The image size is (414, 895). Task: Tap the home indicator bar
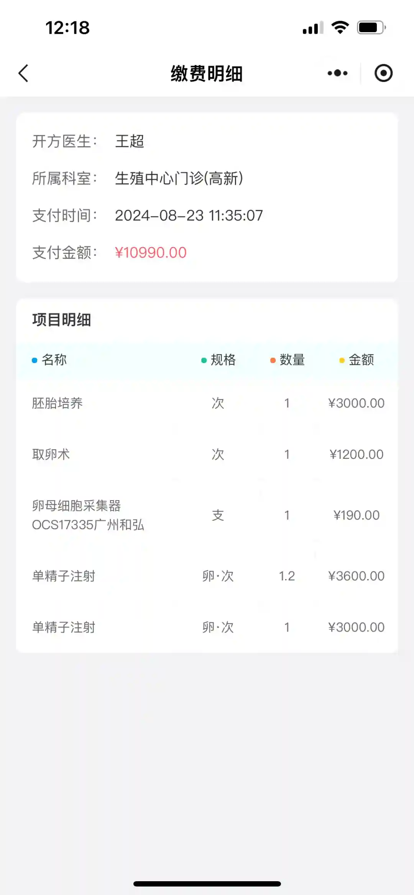207,884
